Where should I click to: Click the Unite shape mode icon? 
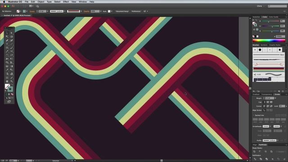click(x=254, y=152)
